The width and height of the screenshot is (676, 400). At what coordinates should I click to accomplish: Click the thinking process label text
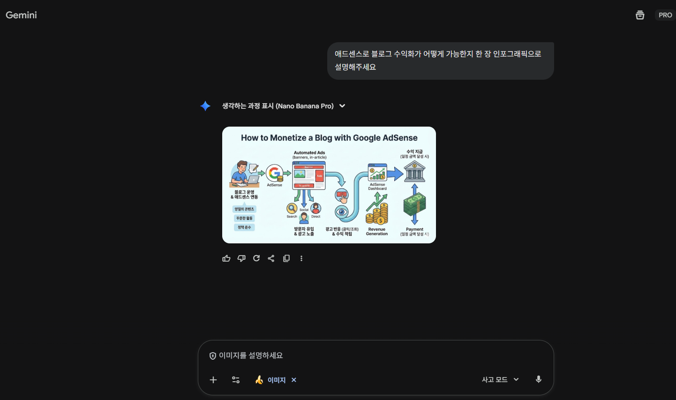click(x=278, y=106)
